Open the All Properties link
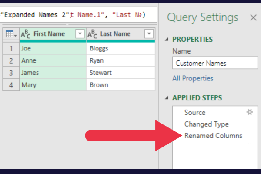Image resolution: width=261 pixels, height=174 pixels. (193, 78)
